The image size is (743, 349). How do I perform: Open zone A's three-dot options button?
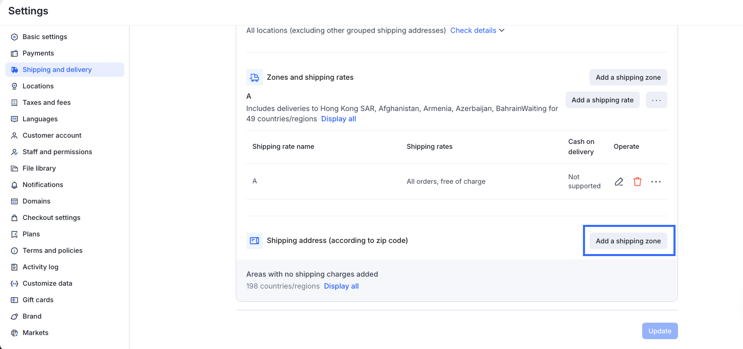pyautogui.click(x=656, y=100)
